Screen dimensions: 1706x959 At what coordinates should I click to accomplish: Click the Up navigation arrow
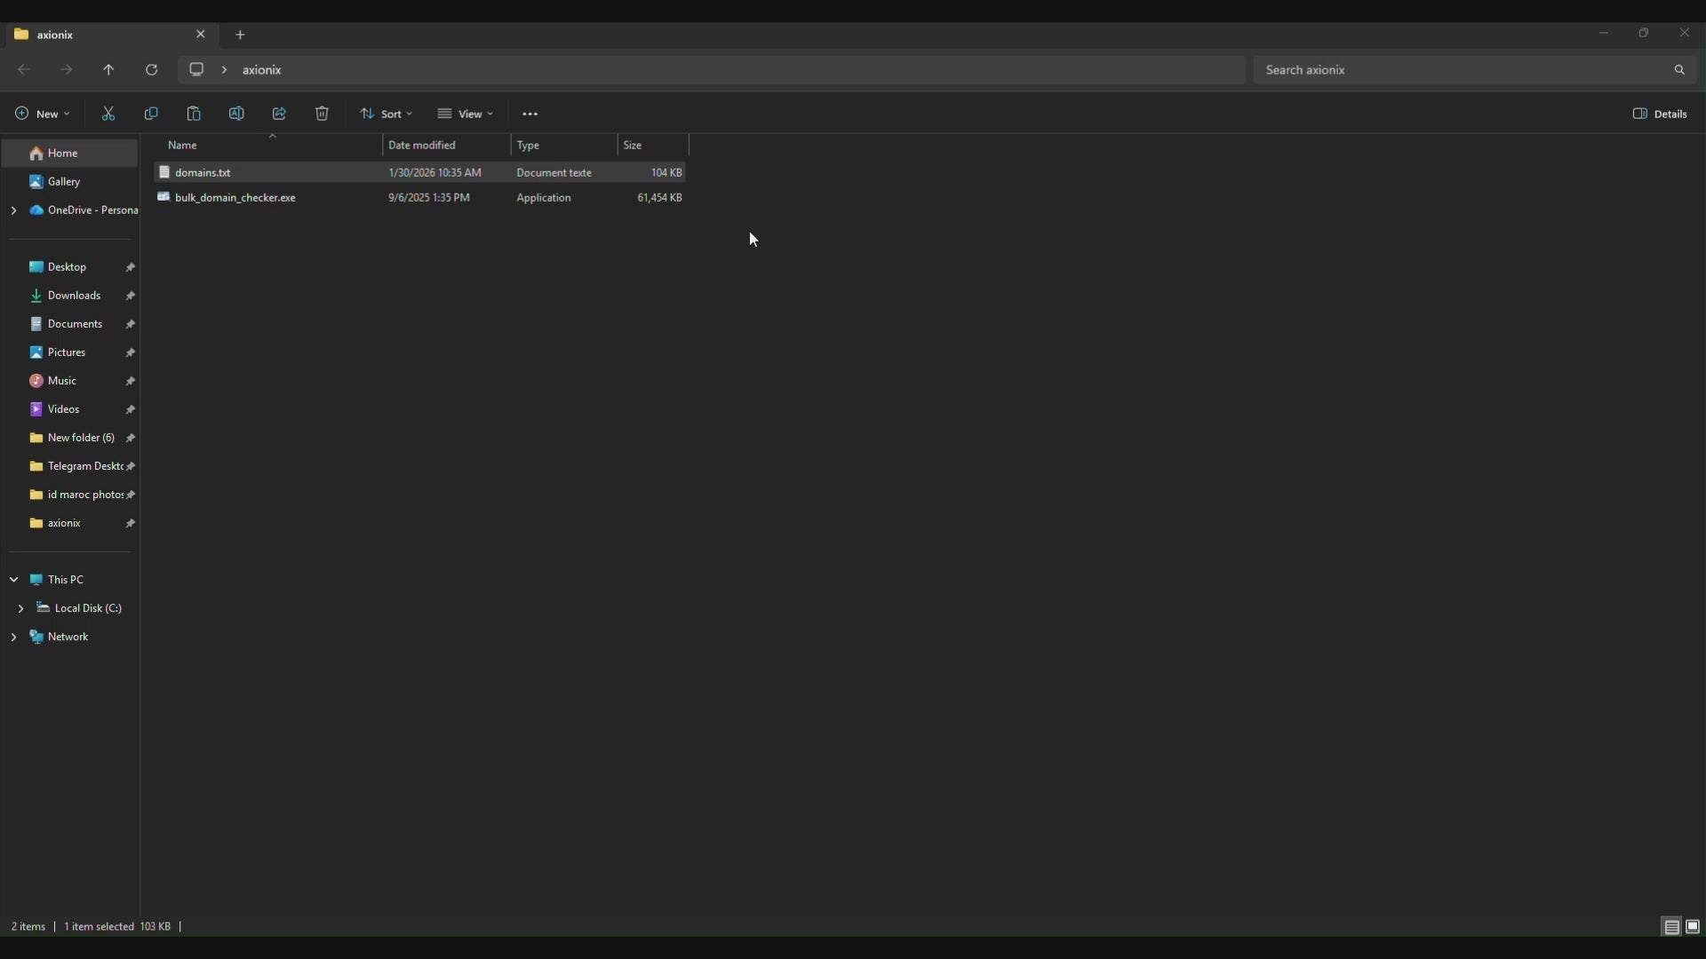click(x=108, y=69)
